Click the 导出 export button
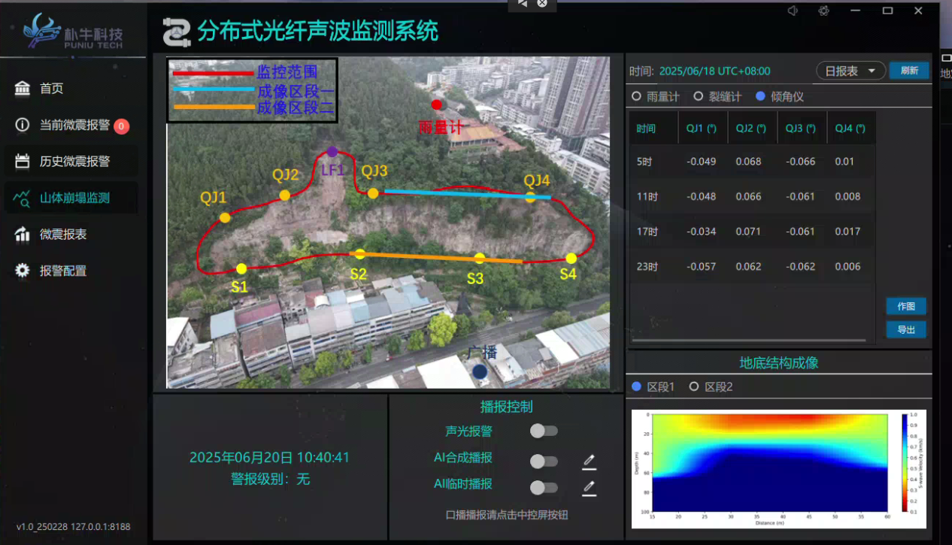The image size is (952, 545). (x=906, y=329)
